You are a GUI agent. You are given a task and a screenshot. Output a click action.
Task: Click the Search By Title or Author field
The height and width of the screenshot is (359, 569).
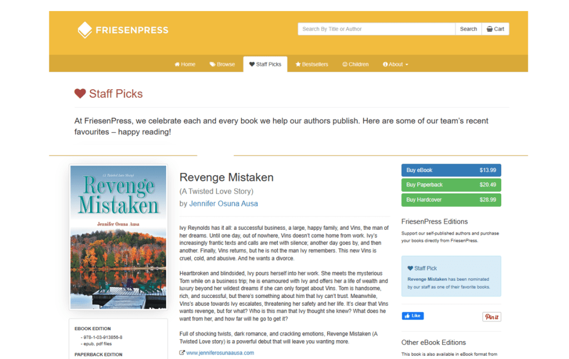click(376, 29)
